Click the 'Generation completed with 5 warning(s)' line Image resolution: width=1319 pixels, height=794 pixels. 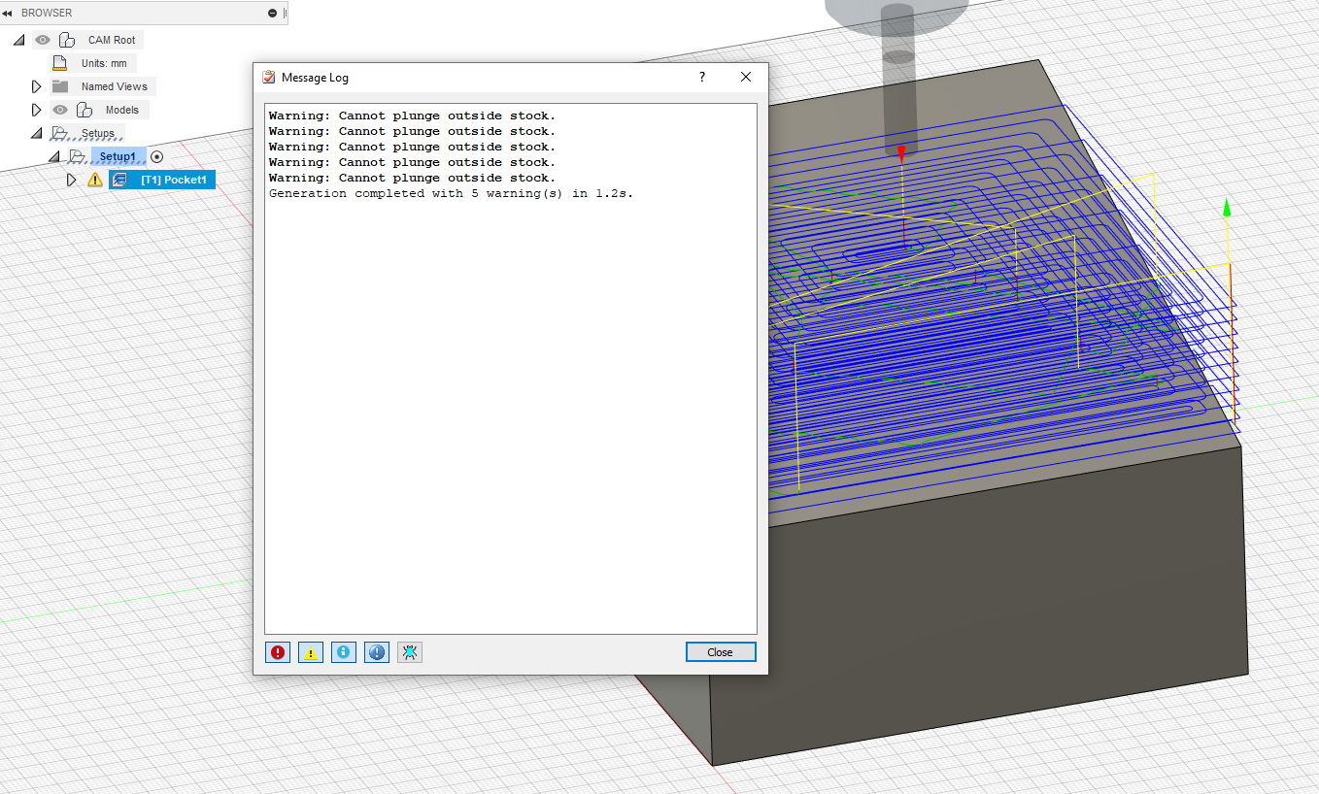[451, 193]
